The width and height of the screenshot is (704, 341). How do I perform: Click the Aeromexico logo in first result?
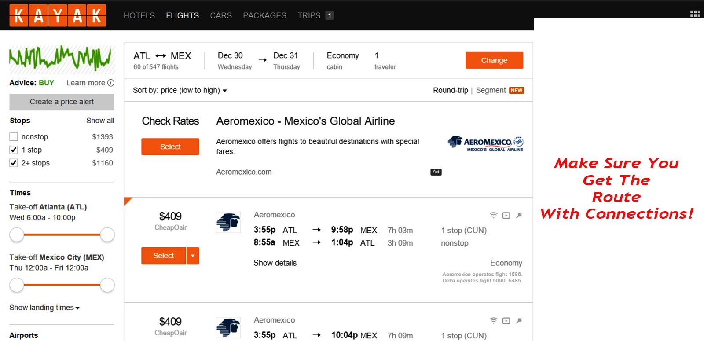228,222
